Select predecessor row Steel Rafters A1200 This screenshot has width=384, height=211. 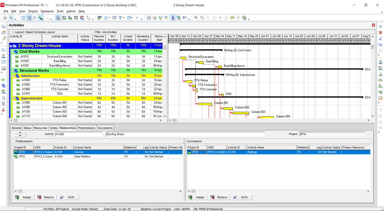(99, 157)
